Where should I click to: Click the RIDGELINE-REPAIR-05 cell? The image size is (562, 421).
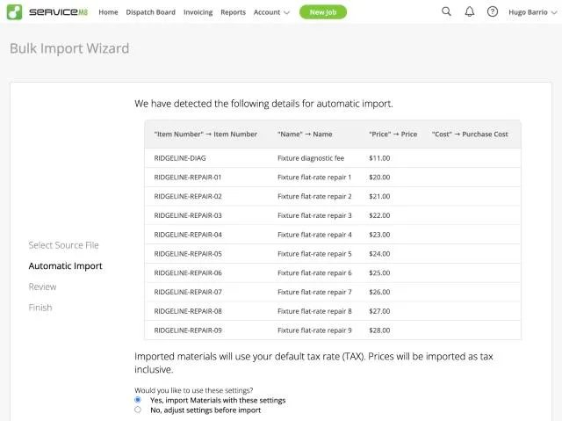188,254
